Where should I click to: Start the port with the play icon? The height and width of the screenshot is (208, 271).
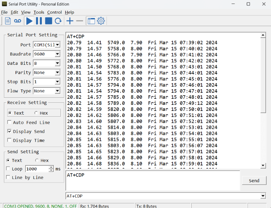click(29, 21)
